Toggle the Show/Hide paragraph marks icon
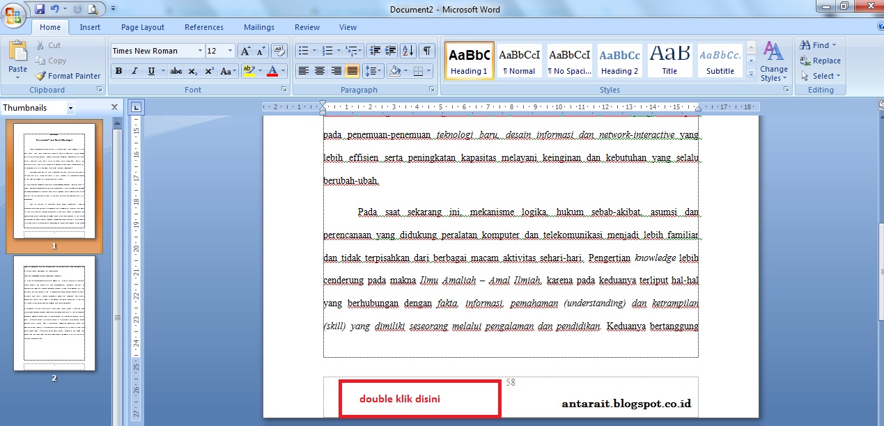This screenshot has height=426, width=884. [426, 50]
